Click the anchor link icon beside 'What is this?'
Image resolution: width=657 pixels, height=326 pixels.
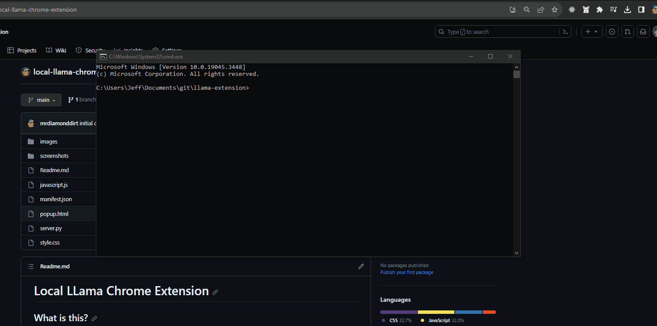pos(94,319)
